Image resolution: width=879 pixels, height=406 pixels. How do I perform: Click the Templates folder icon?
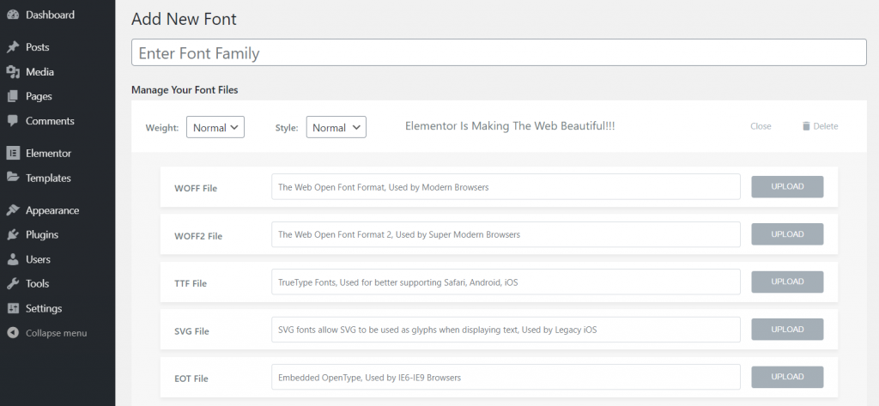[13, 178]
